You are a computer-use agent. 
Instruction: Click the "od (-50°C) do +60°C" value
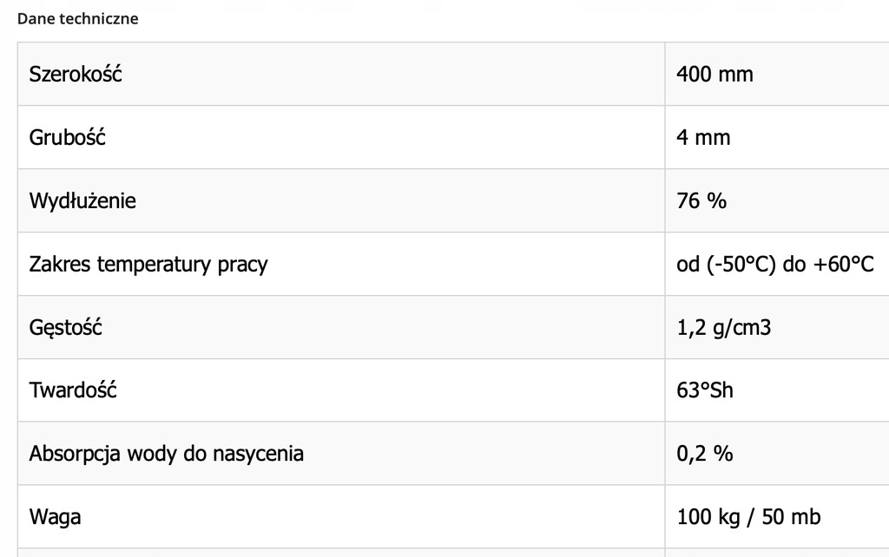(775, 264)
